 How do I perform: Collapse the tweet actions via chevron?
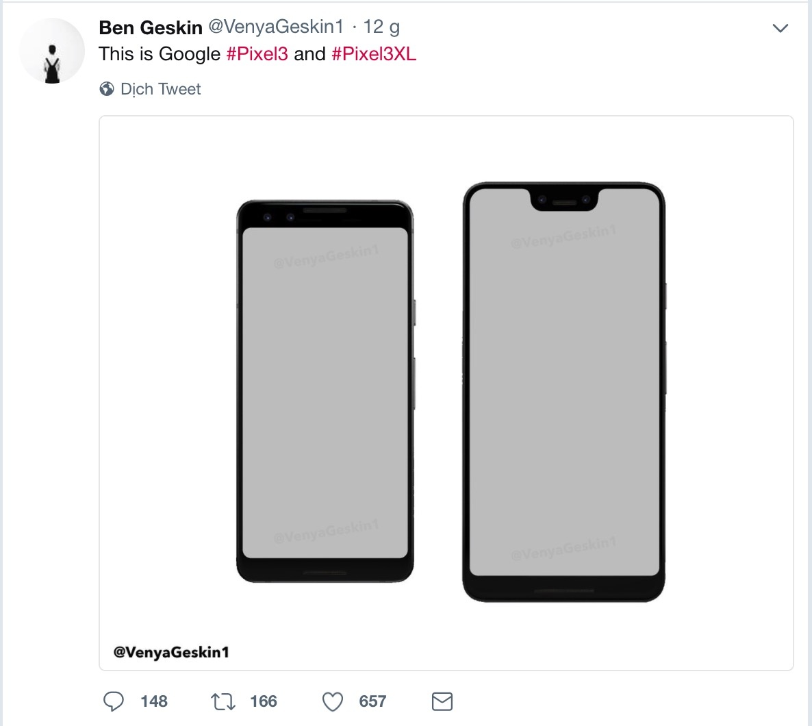779,29
